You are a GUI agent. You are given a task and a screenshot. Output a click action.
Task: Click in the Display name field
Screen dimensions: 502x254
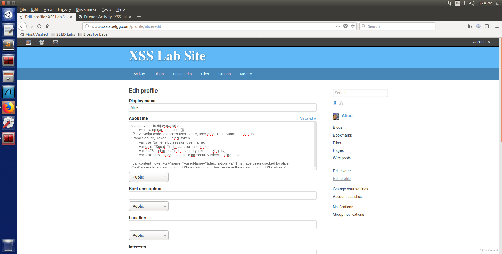pos(222,107)
